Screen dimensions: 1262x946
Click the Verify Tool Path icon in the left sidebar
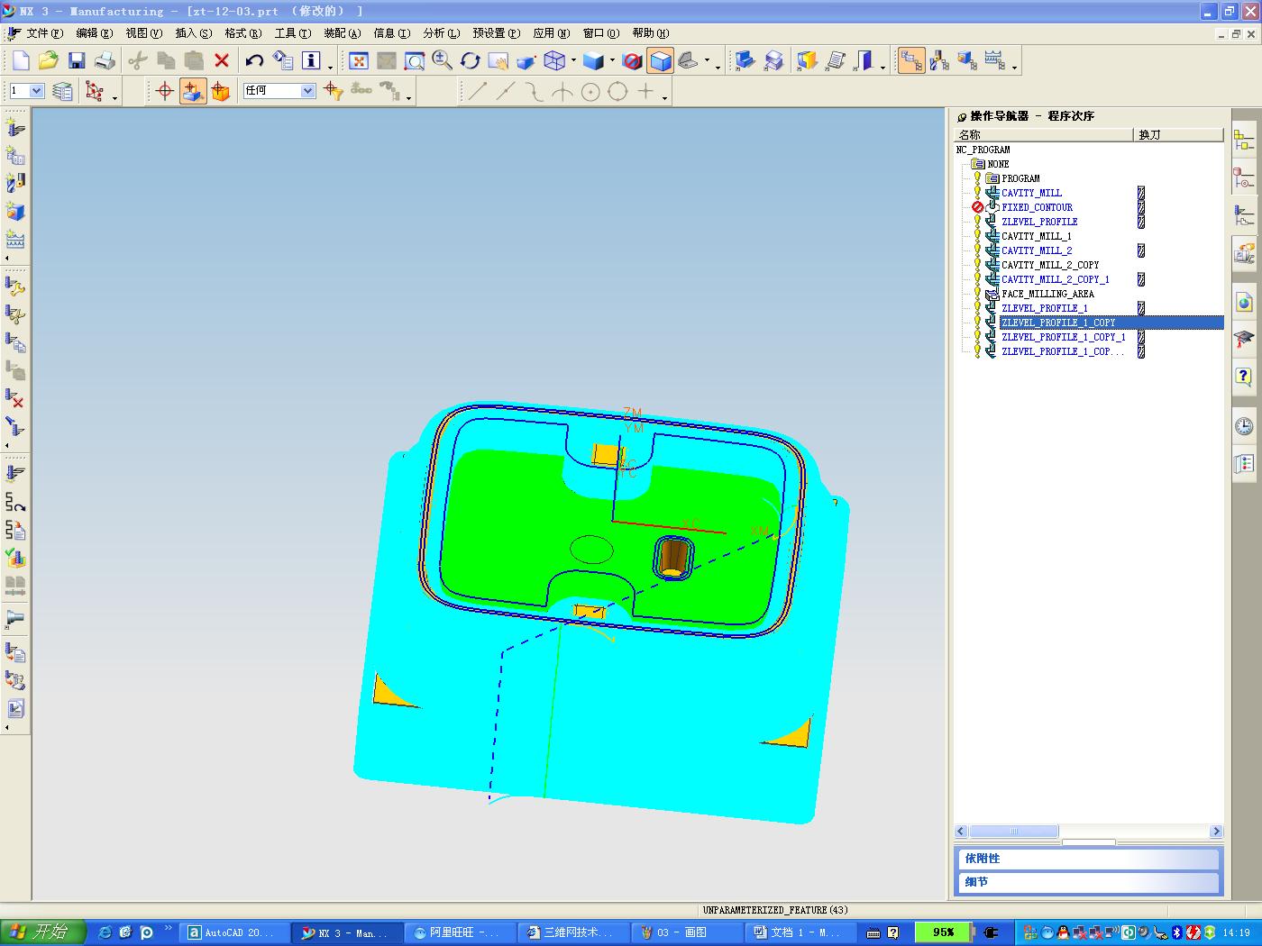pyautogui.click(x=15, y=558)
